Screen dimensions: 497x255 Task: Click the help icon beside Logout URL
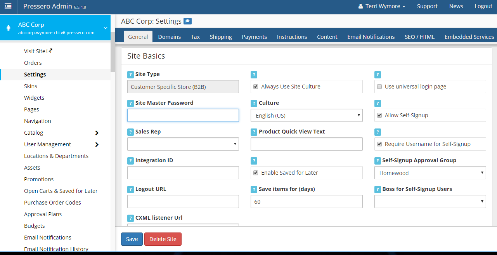130,189
